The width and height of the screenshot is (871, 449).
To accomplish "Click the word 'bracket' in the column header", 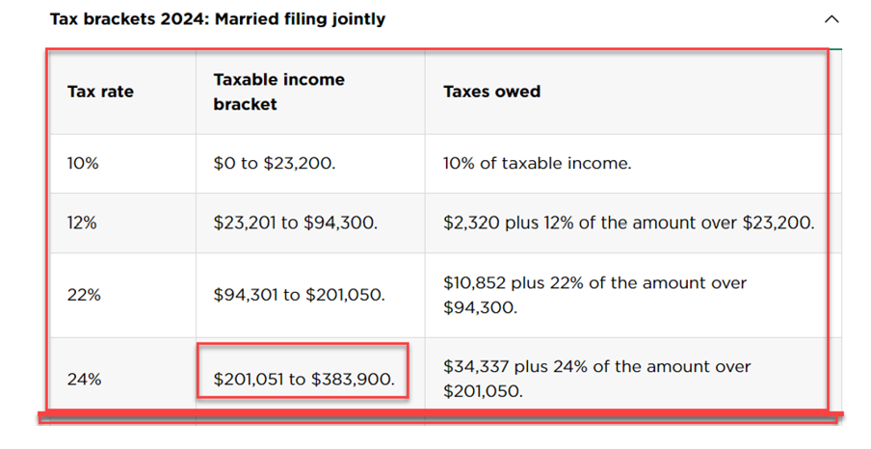I will pyautogui.click(x=245, y=104).
